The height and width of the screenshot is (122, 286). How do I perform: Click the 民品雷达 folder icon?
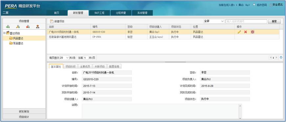(11, 38)
